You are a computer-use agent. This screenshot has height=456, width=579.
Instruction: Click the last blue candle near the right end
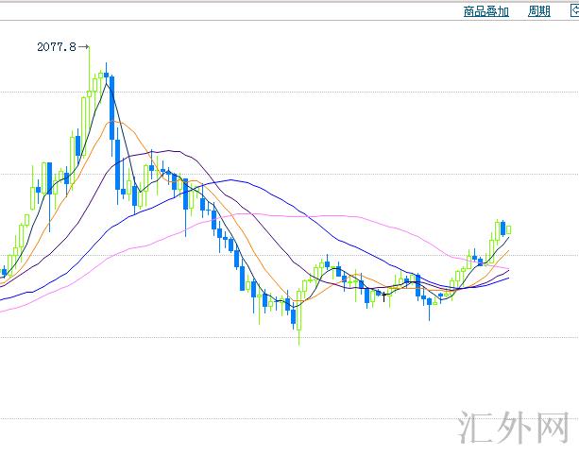(502, 226)
